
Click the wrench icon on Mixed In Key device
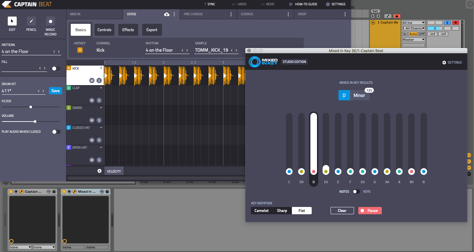tap(74, 192)
